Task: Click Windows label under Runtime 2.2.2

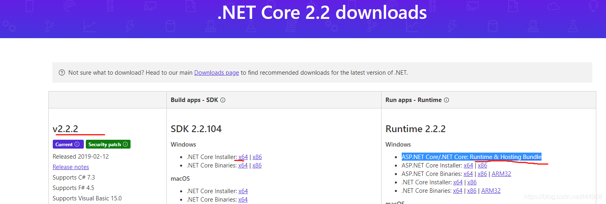Action: pyautogui.click(x=398, y=145)
